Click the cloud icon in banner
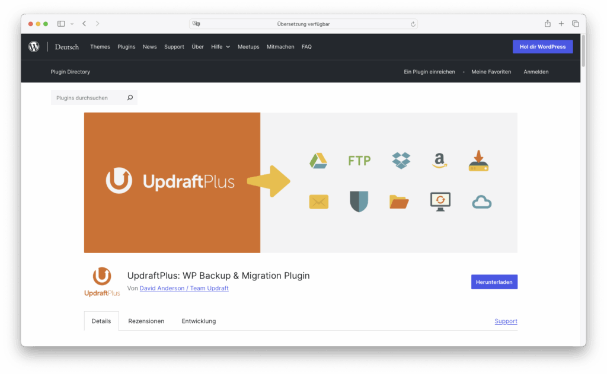The image size is (607, 374). coord(481,202)
